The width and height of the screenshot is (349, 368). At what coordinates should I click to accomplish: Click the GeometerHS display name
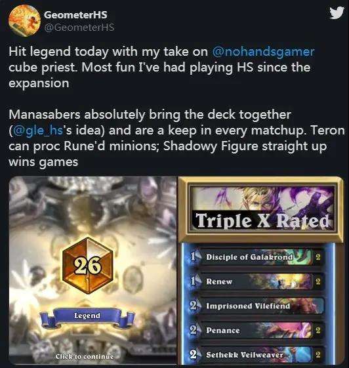click(x=75, y=15)
